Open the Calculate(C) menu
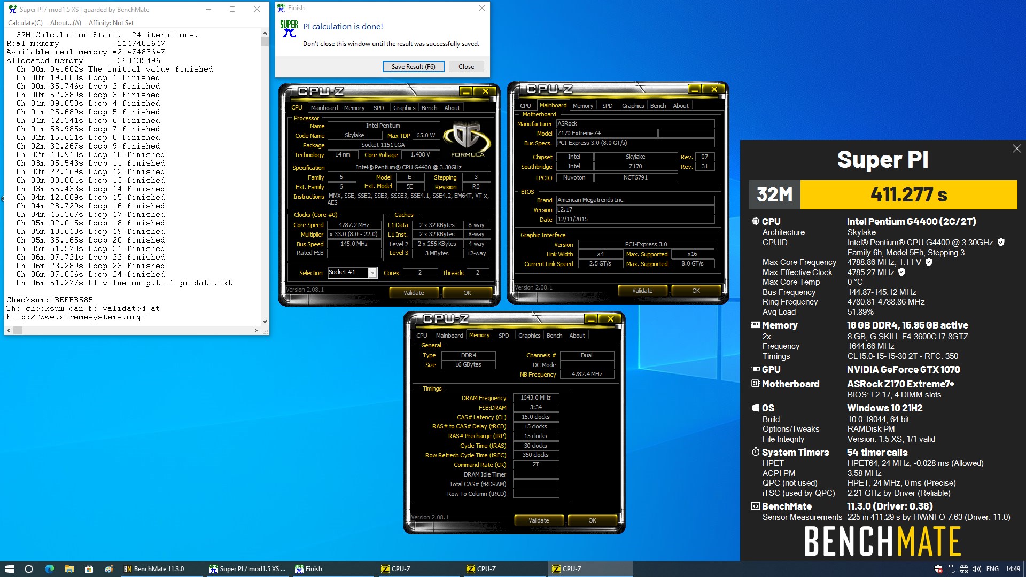Image resolution: width=1026 pixels, height=577 pixels. coord(25,23)
